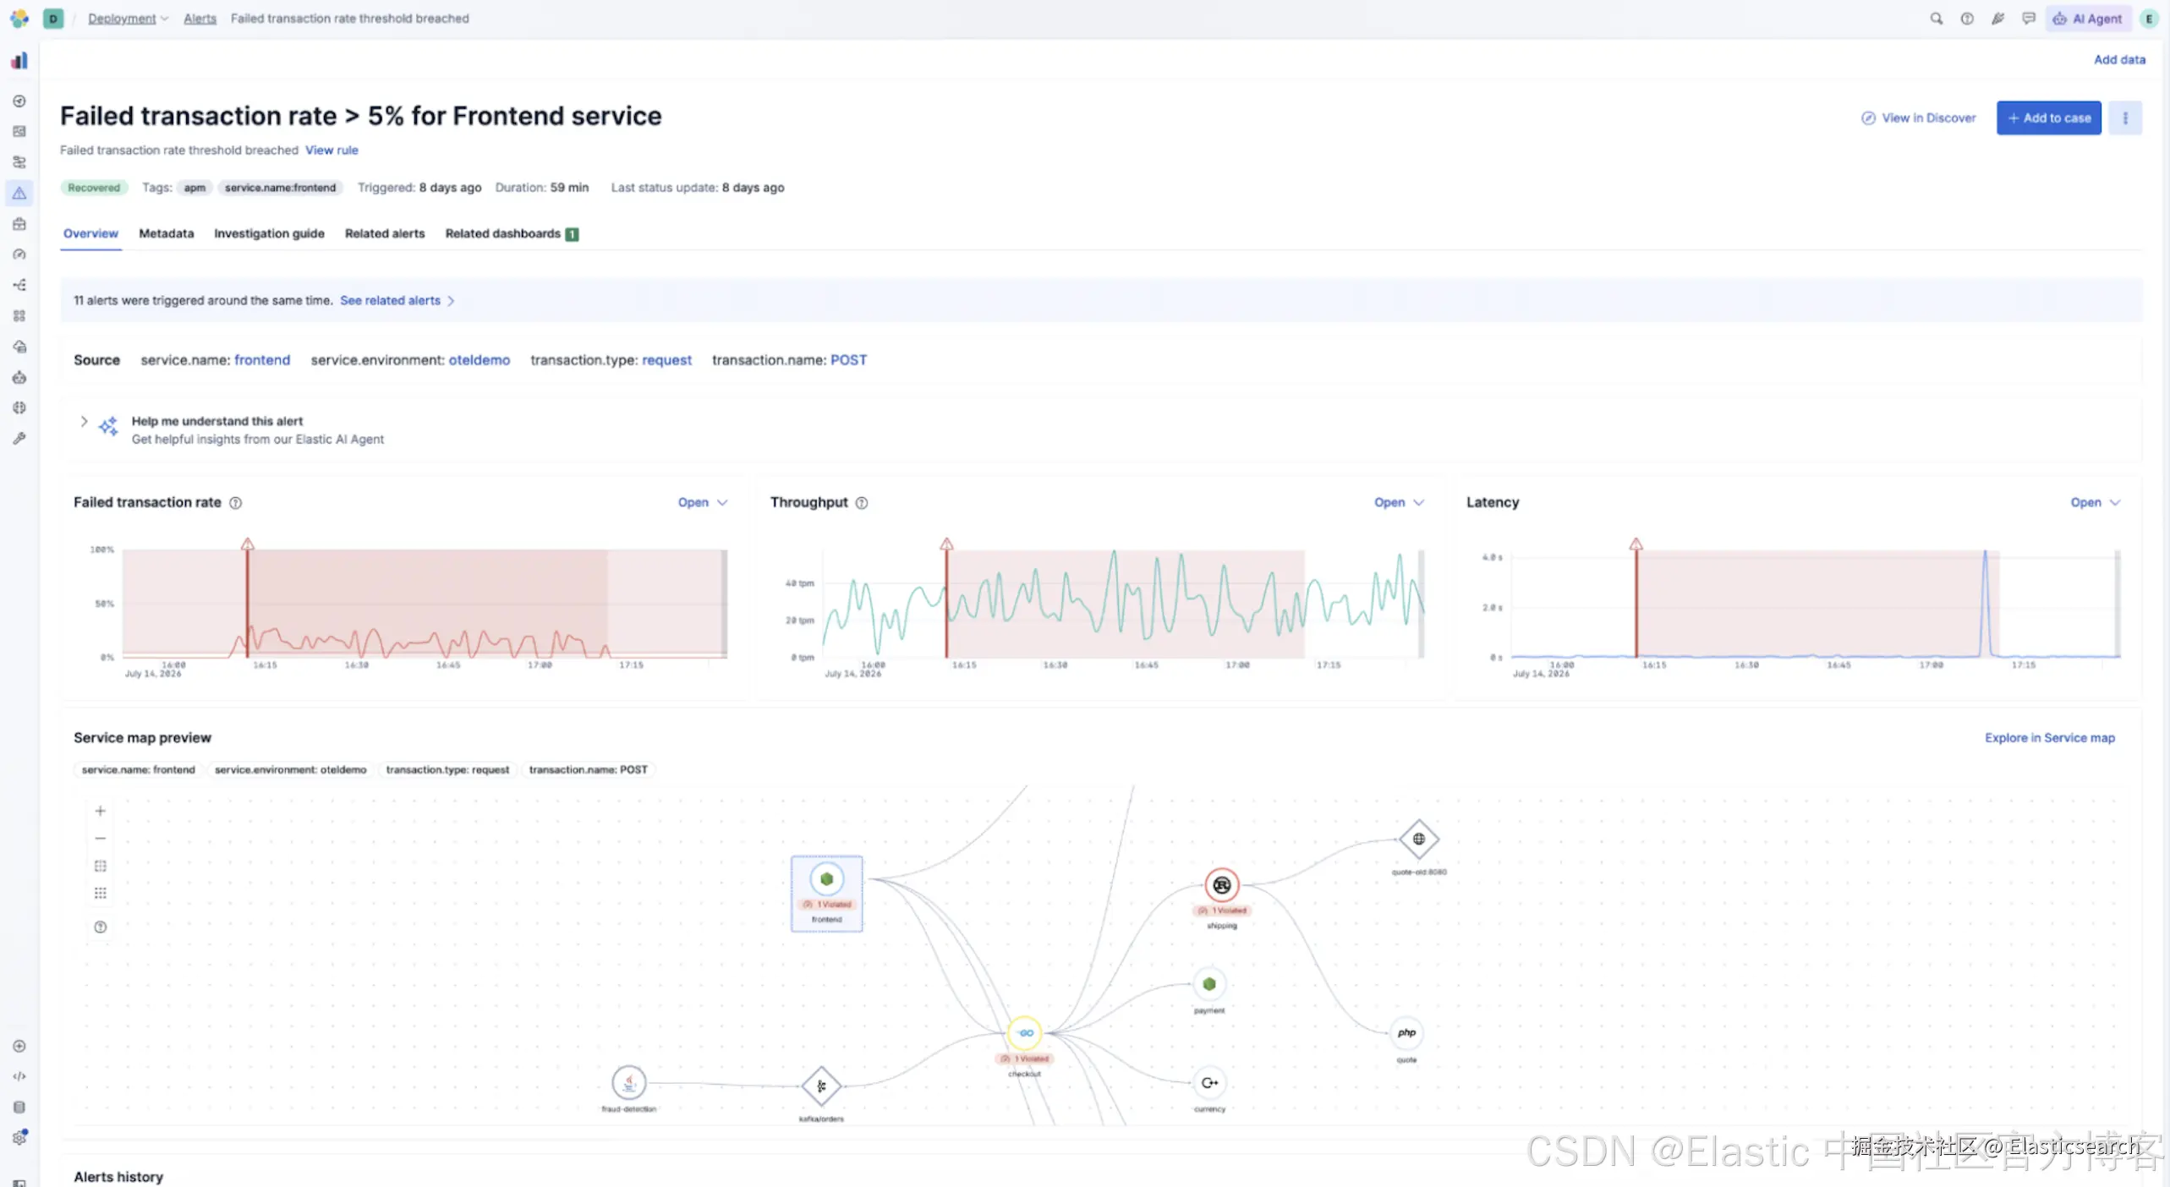Open the settings gear sidebar icon
This screenshot has width=2170, height=1187.
19,1137
